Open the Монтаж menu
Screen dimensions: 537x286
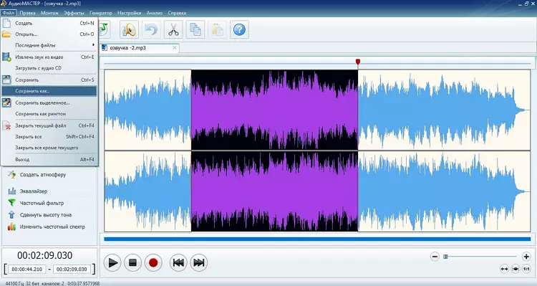(x=49, y=13)
